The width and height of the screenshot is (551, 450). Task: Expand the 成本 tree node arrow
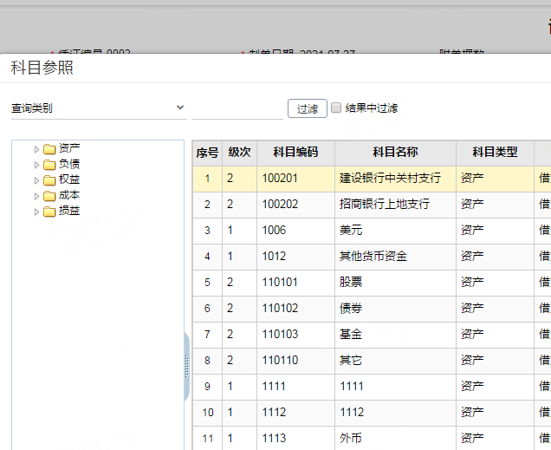point(36,196)
